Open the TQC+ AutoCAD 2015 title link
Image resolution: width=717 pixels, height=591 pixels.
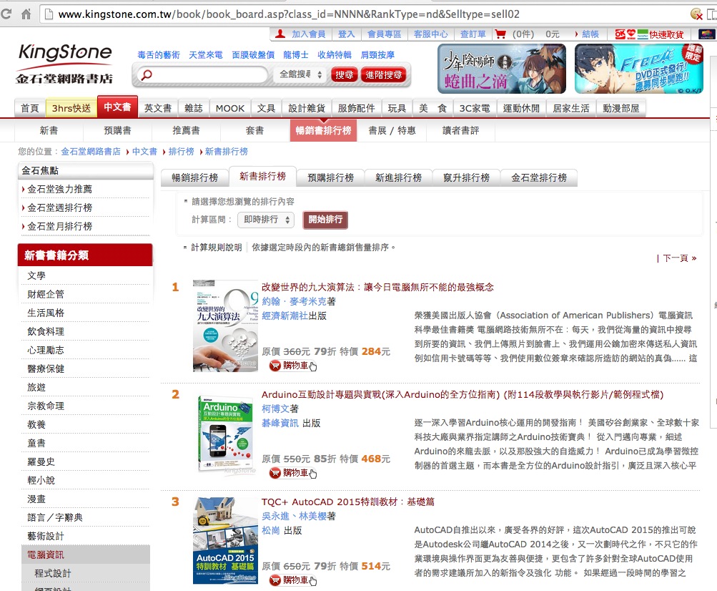pos(348,502)
